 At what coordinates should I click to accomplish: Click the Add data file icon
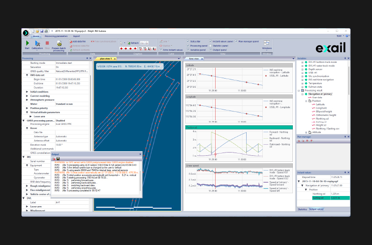click(71, 42)
